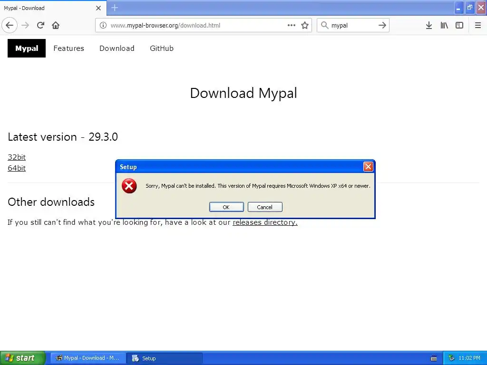Click the Mypal logo in site header
Viewport: 487px width, 365px height.
click(x=27, y=48)
